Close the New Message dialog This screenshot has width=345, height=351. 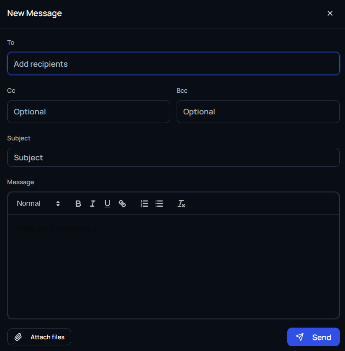330,13
